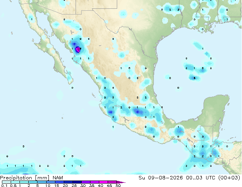Click the 20–25 mm legend color box
242x187 pixels.
pyautogui.click(x=68, y=182)
